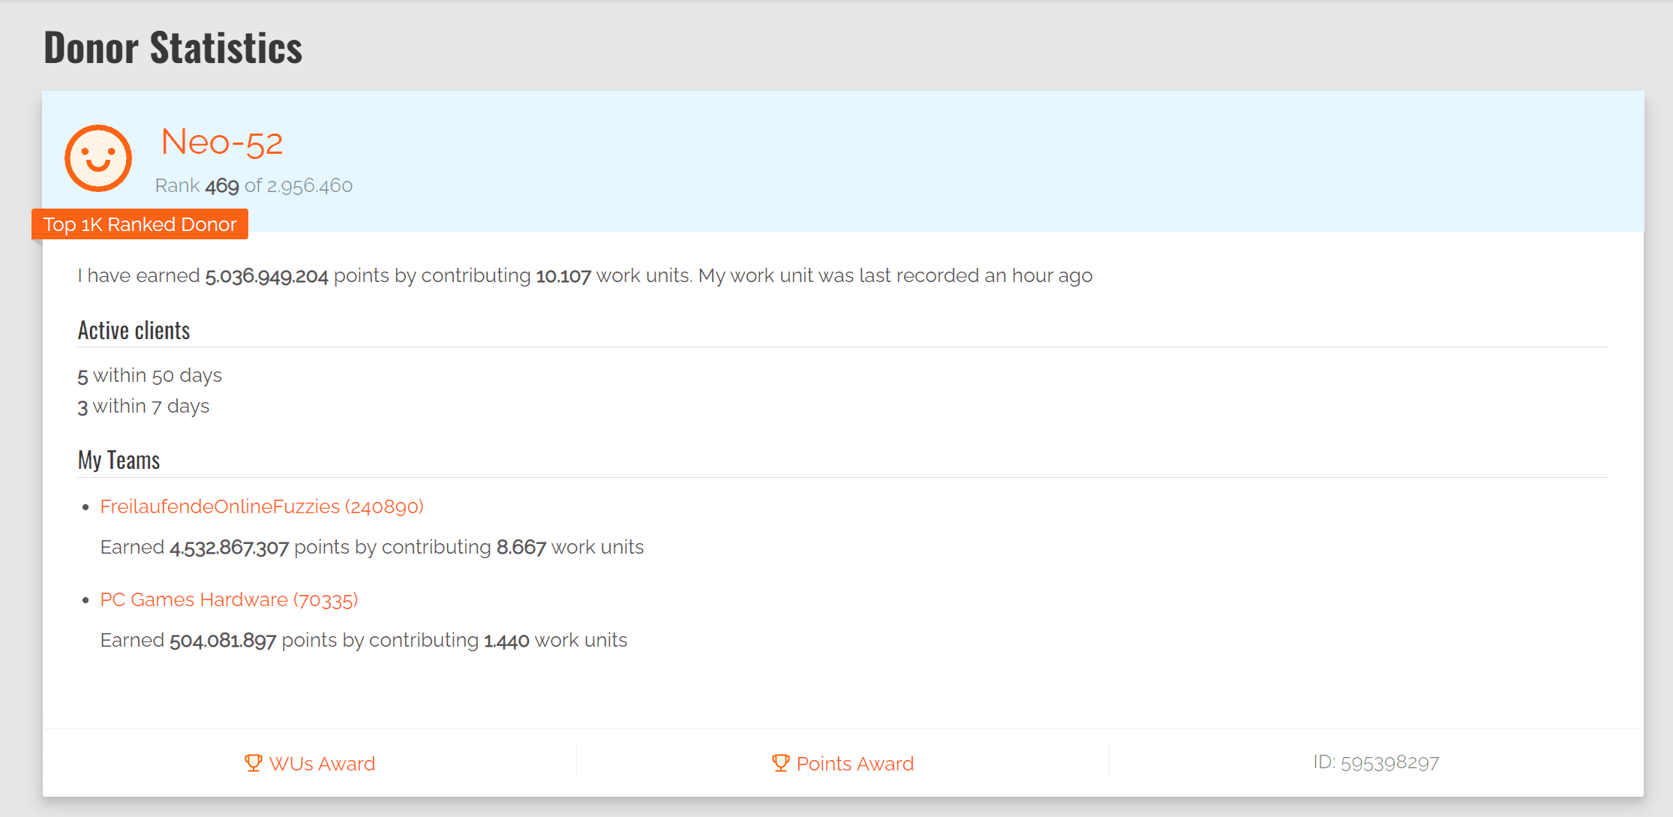Open the WUs Award link
Viewport: 1673px width, 817px height.
tap(310, 764)
